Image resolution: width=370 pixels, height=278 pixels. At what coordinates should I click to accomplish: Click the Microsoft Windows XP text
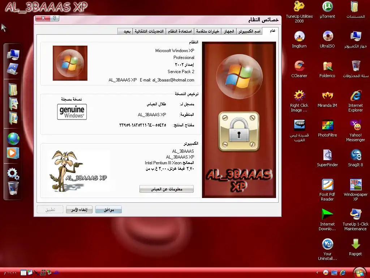(175, 51)
